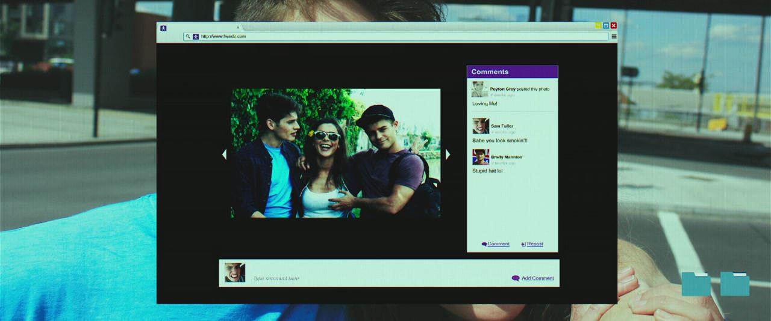Close the open browser tab

238,27
